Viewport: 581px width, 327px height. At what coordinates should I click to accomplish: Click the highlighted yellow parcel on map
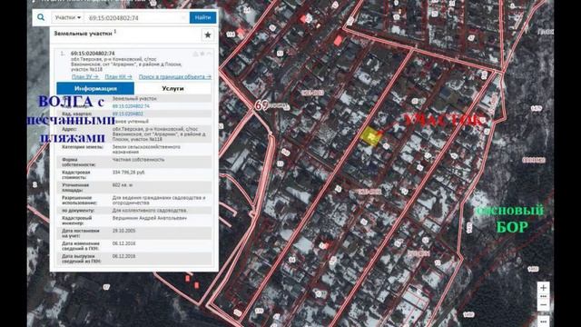click(370, 136)
